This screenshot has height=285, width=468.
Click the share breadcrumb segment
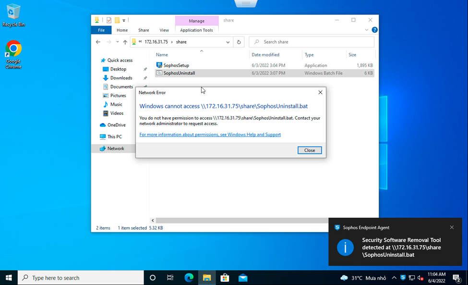point(181,42)
